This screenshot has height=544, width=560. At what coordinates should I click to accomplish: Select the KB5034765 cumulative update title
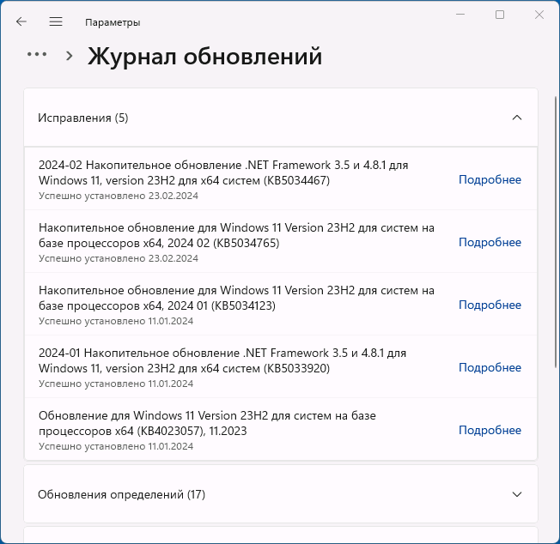coord(236,235)
